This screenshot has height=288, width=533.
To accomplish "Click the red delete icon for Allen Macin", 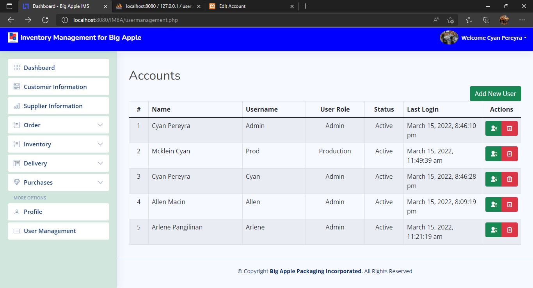I will (509, 204).
